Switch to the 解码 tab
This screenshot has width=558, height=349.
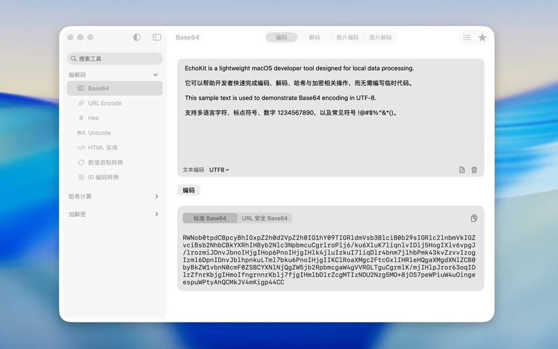(314, 37)
